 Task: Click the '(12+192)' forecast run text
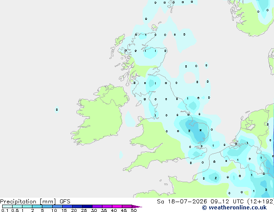261,202
